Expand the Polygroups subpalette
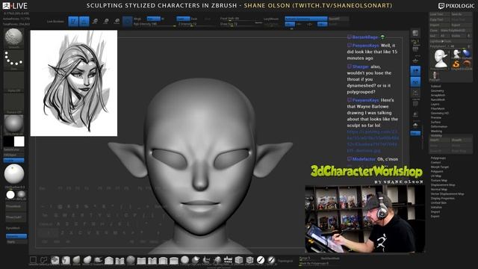This screenshot has height=269, width=478. pos(438,158)
